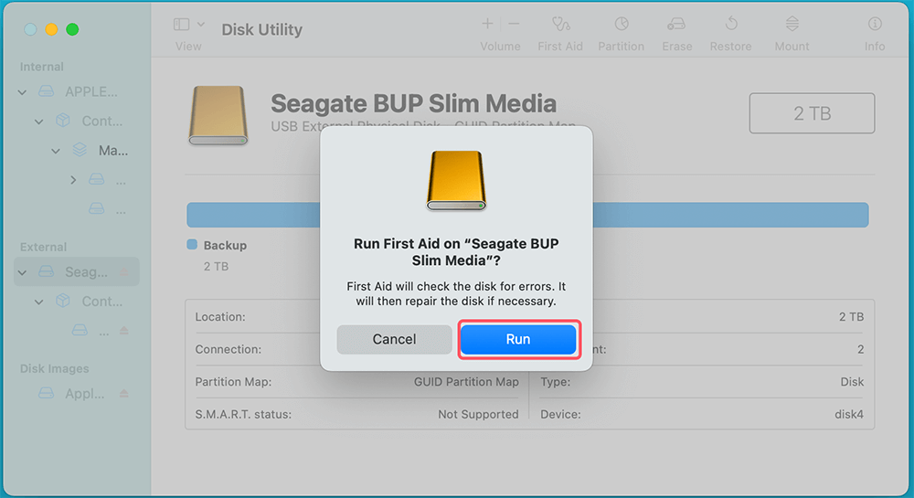Click the add volume plus icon
Screen dimensions: 914x498
[488, 24]
